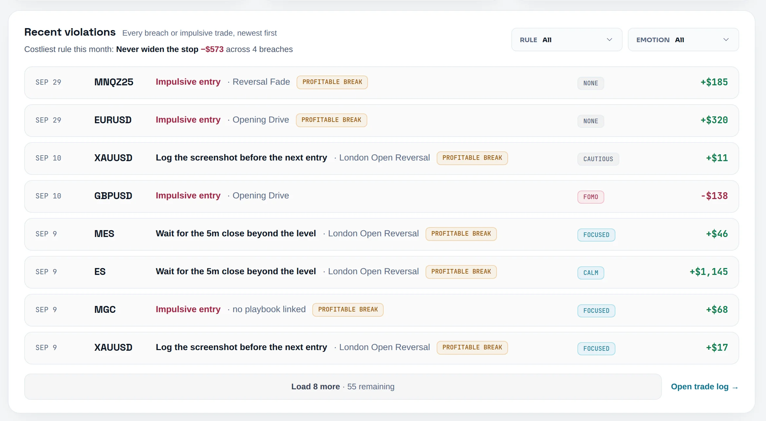Click XAUUSD symbol in Sep 10 row
Viewport: 766px width, 421px height.
113,158
